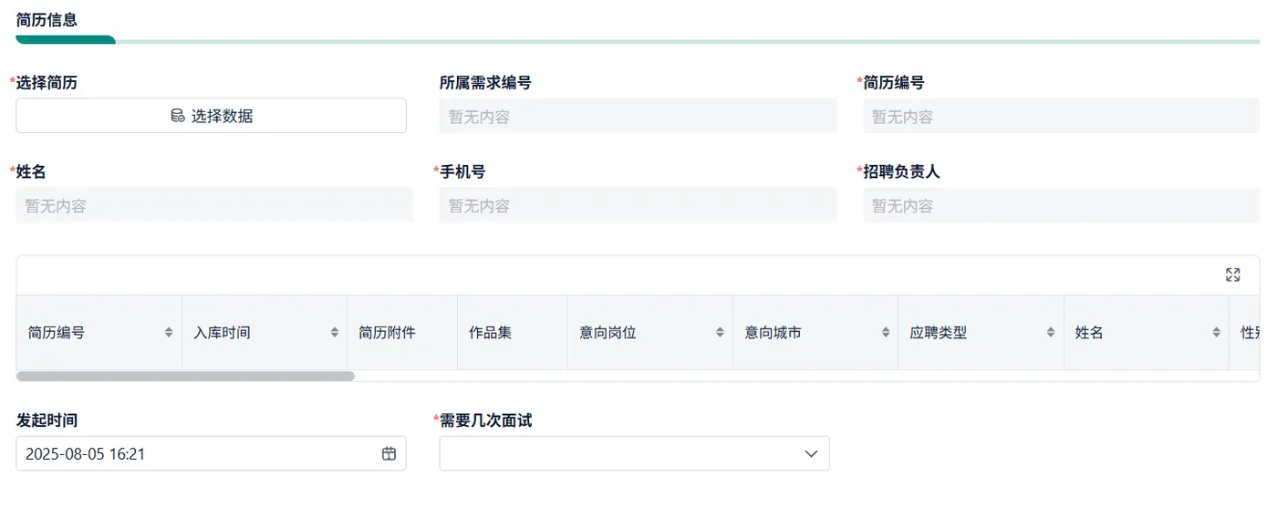Screen dimensions: 1277x508
Task: Click the 选择数据 button
Action: (x=211, y=116)
